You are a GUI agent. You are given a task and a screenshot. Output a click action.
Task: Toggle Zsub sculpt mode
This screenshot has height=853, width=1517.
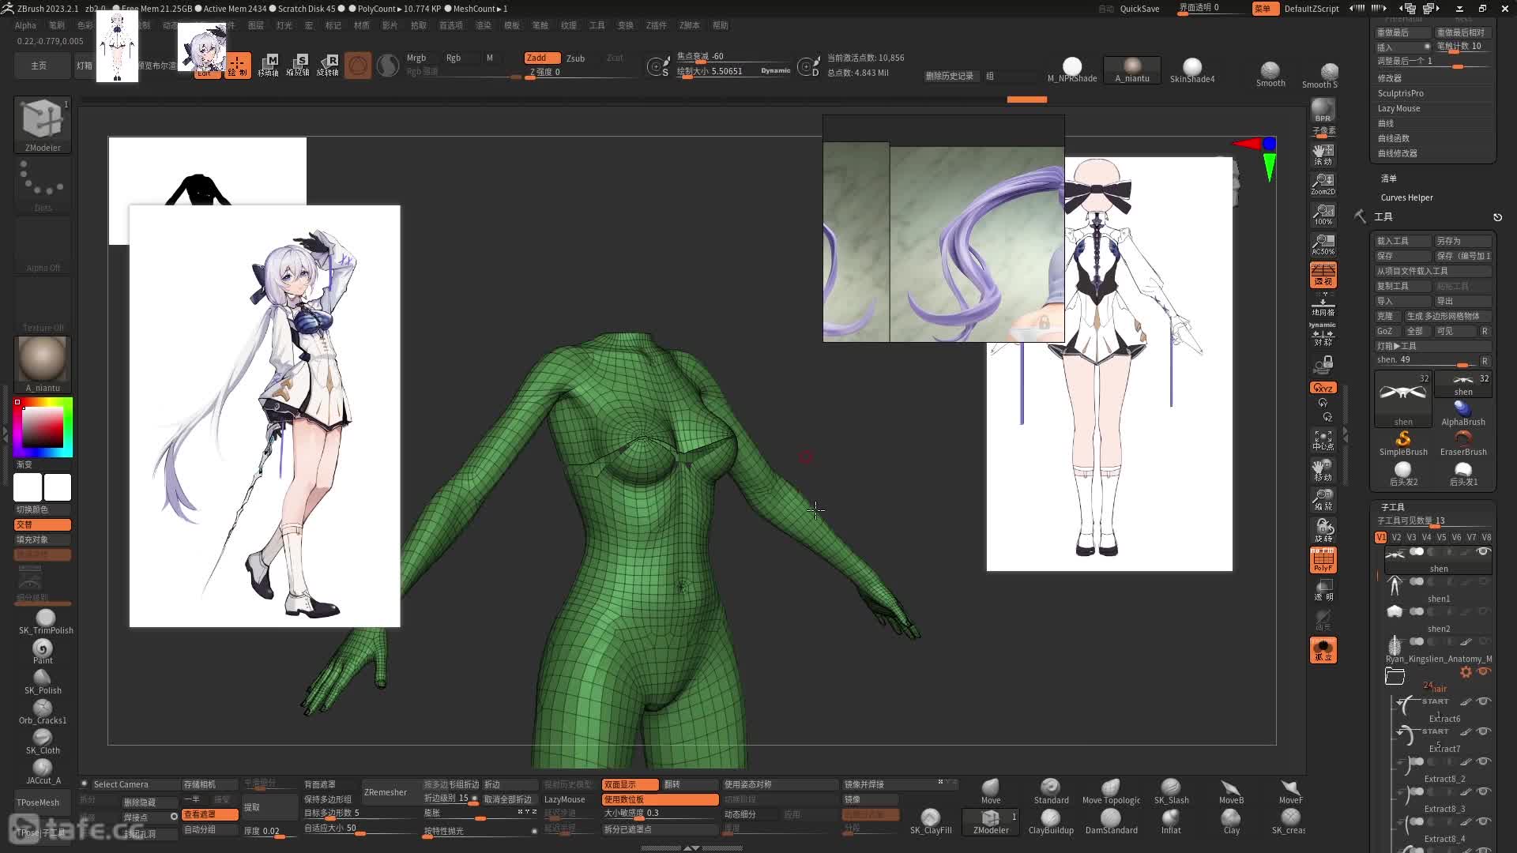[575, 58]
